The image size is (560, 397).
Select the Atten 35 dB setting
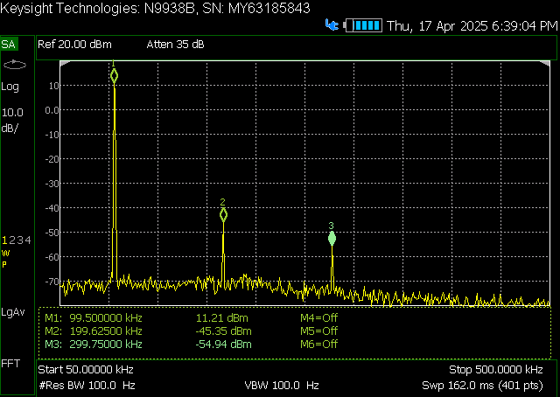coord(175,45)
